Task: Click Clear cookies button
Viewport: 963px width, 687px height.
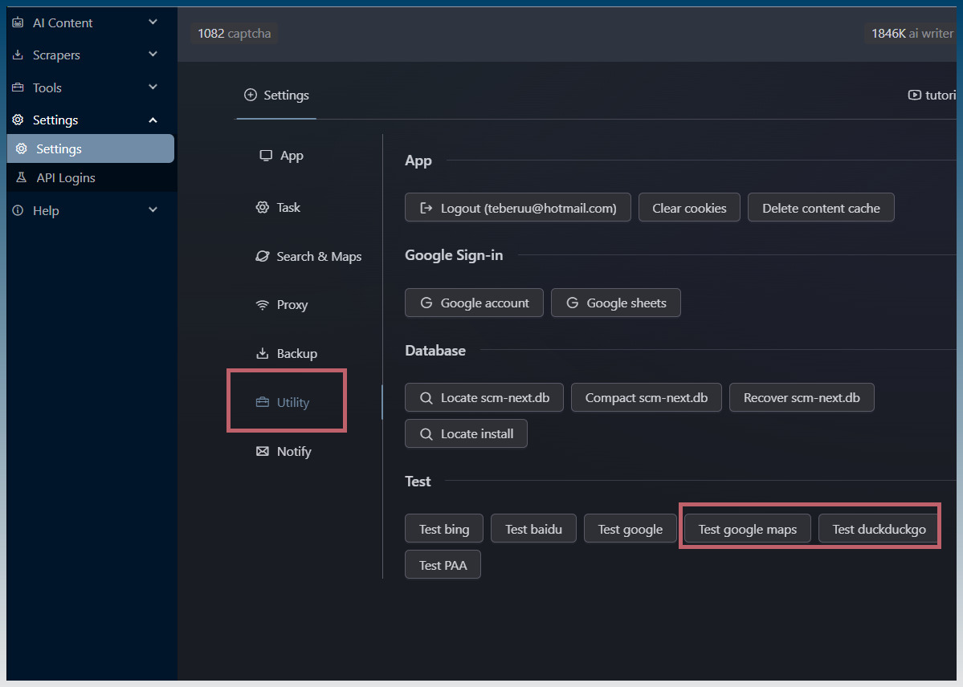Action: tap(689, 209)
